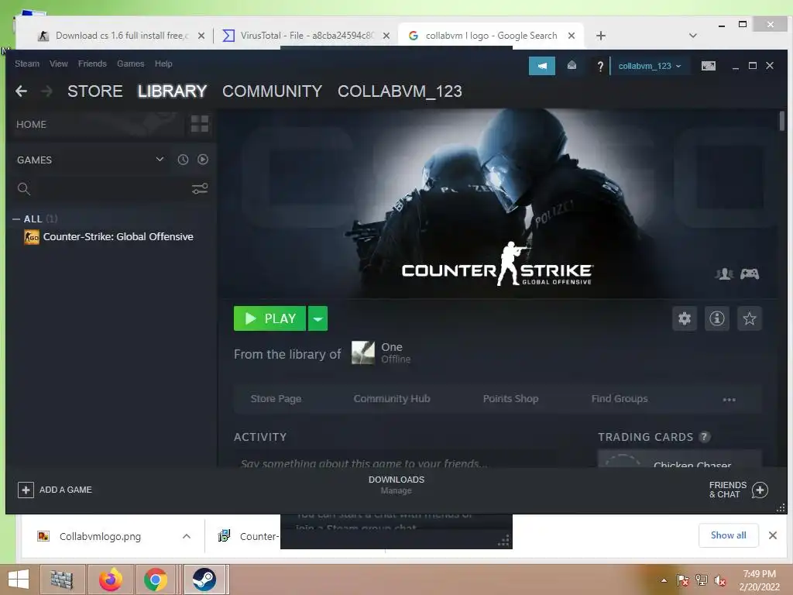Open Friends & Chat plus bubble icon
This screenshot has height=595, width=793.
[x=760, y=490]
